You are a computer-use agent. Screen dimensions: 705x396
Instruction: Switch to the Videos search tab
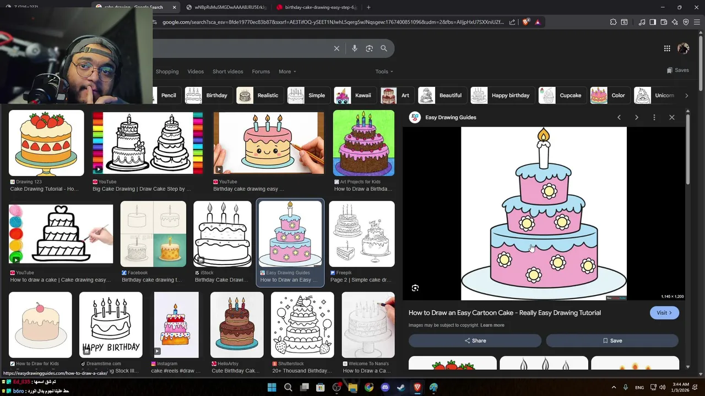click(196, 71)
